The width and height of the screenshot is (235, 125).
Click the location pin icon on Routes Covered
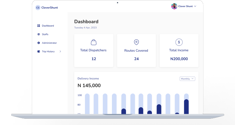[x=137, y=42]
